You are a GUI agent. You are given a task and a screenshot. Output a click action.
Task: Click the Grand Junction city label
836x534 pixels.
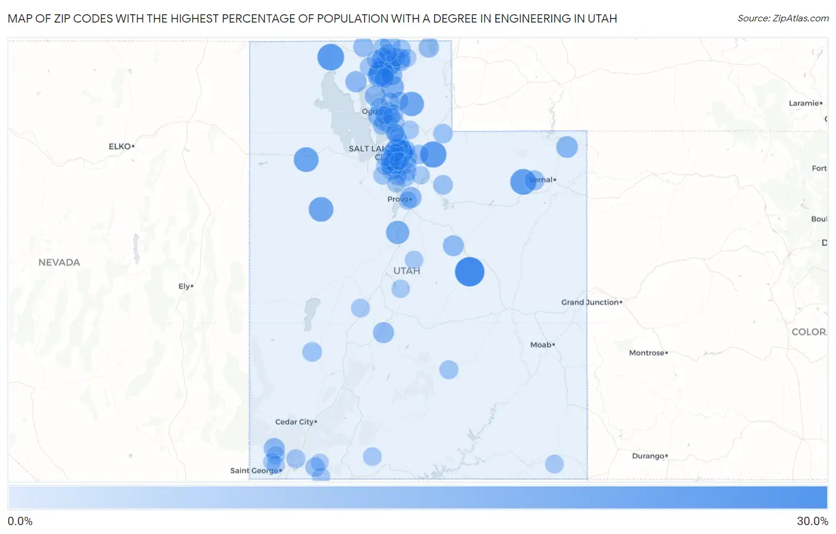tap(592, 302)
